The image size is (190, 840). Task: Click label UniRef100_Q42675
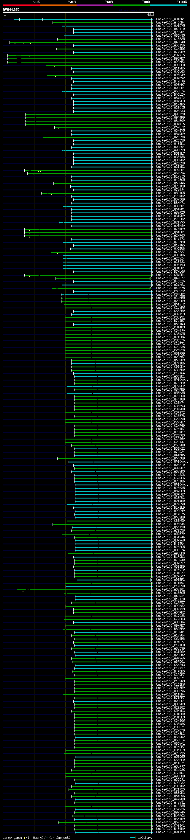tap(170, 288)
